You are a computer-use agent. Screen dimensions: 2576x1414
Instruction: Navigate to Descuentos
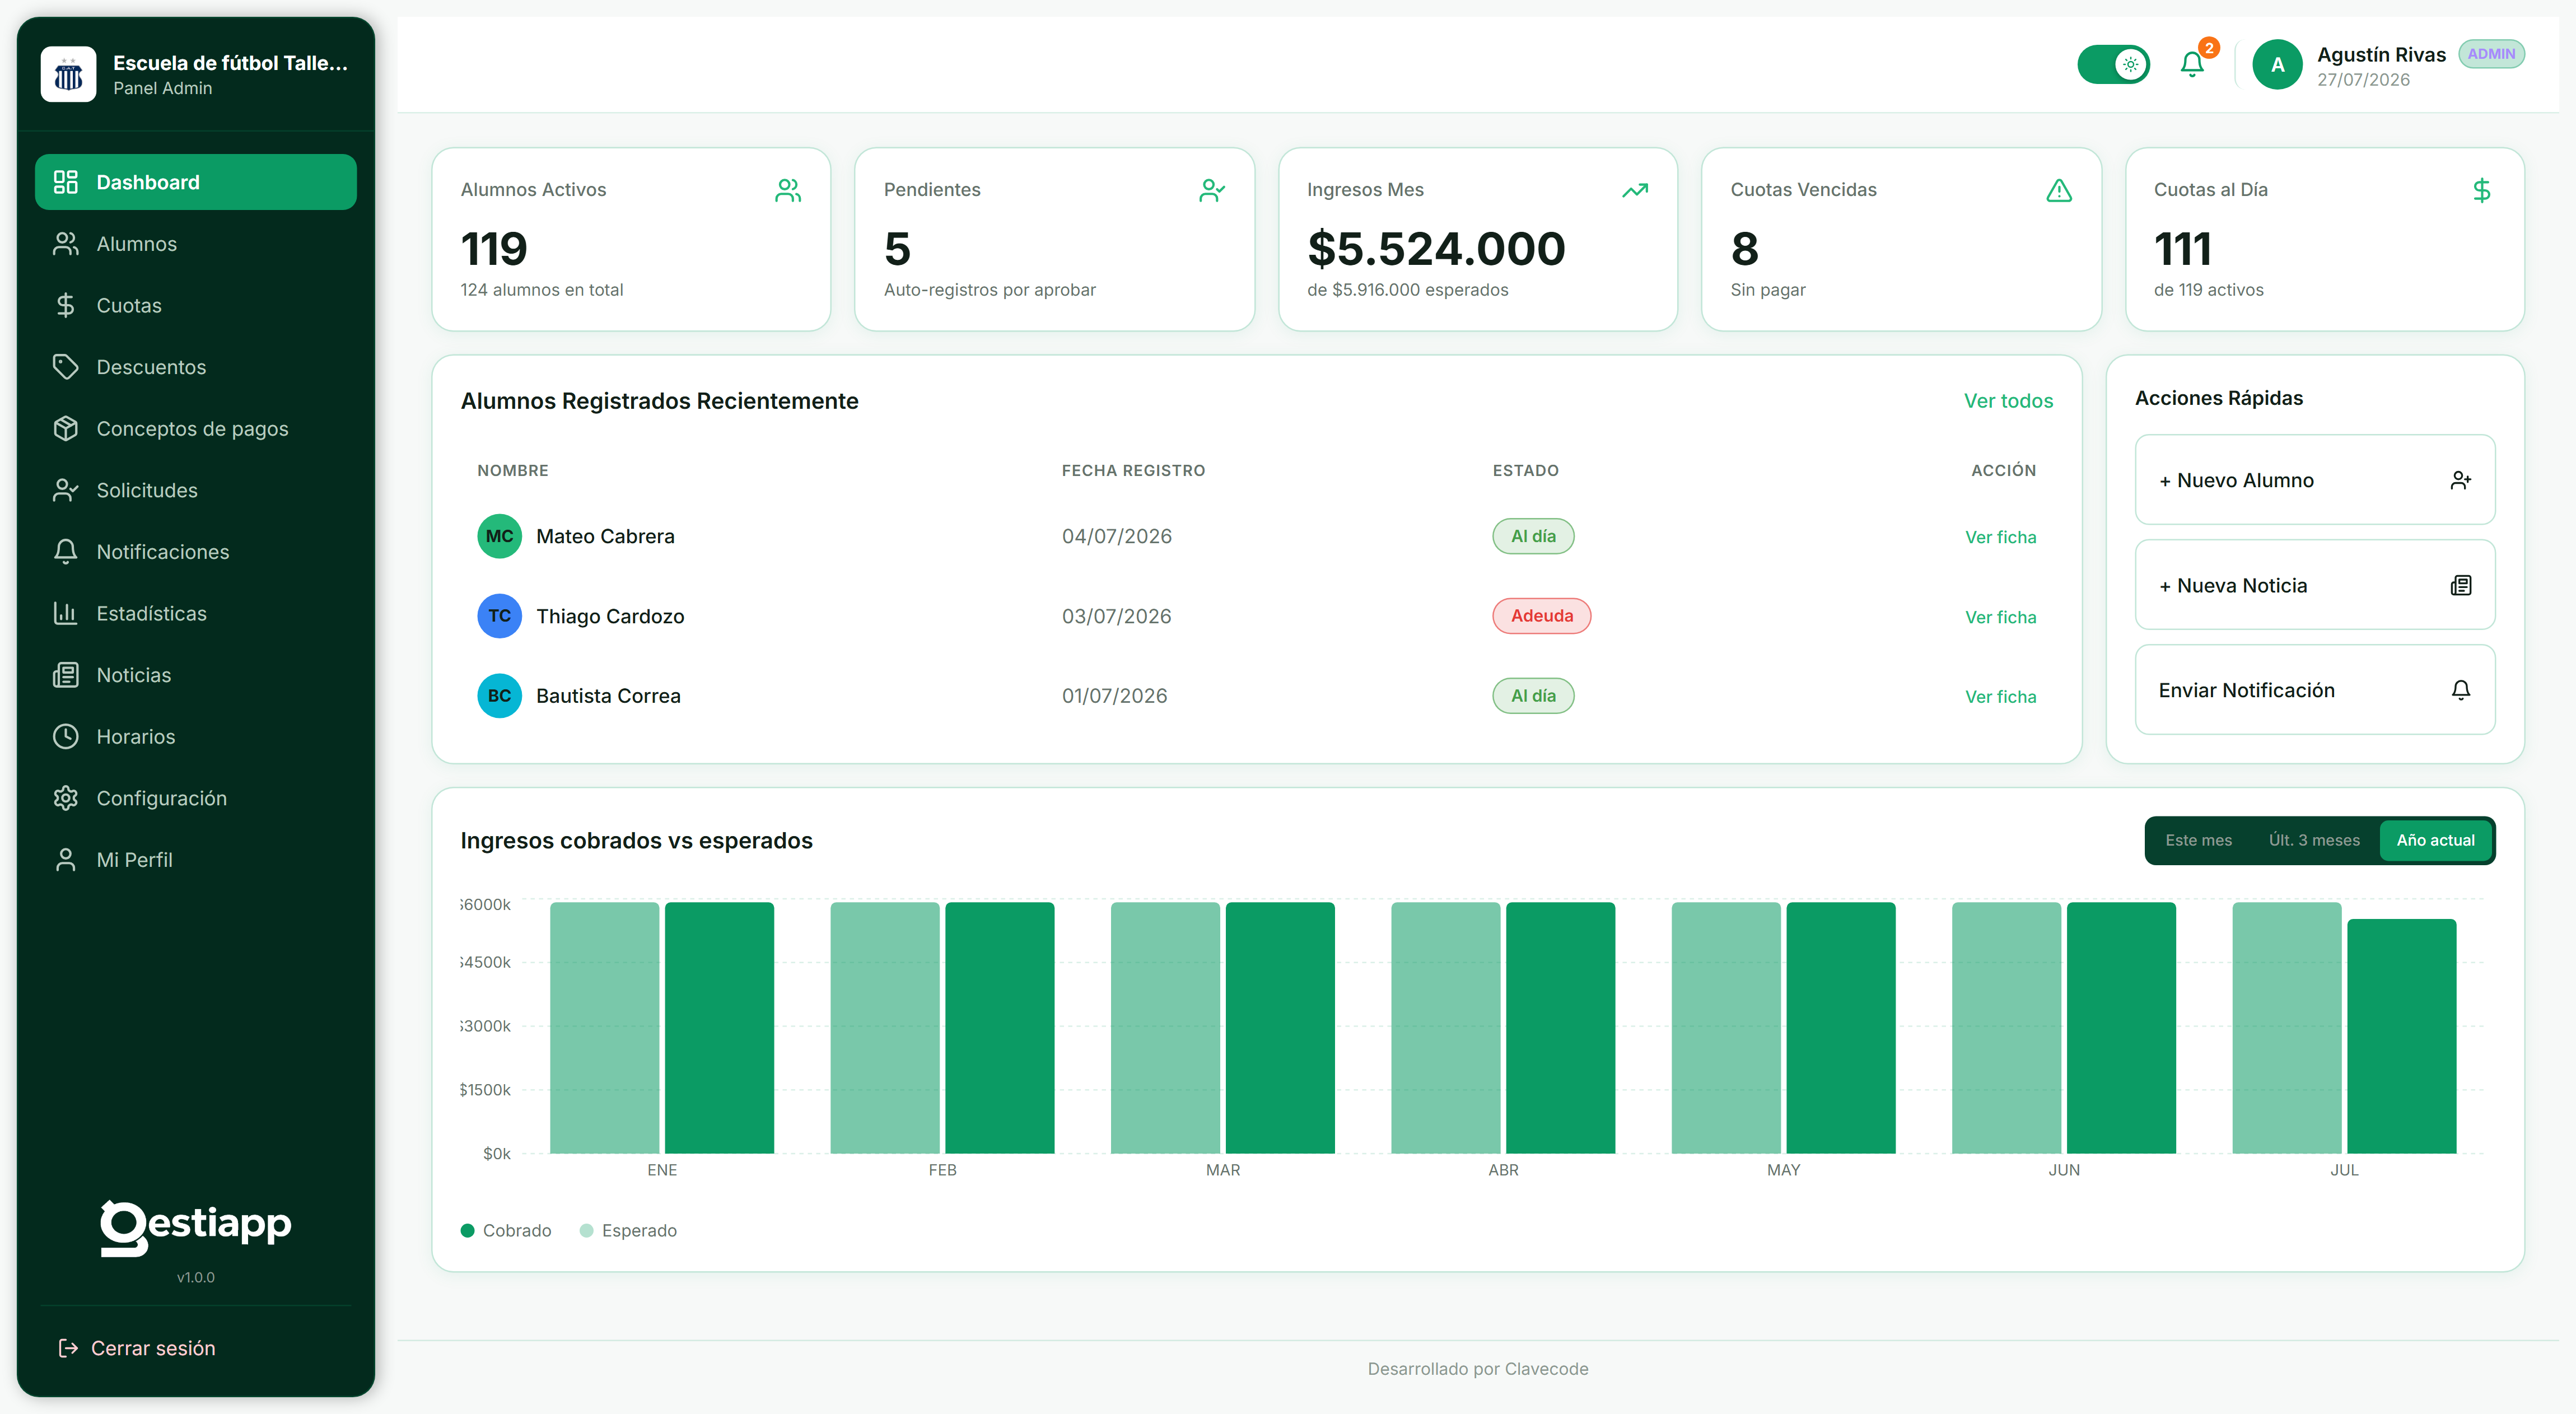coord(196,367)
